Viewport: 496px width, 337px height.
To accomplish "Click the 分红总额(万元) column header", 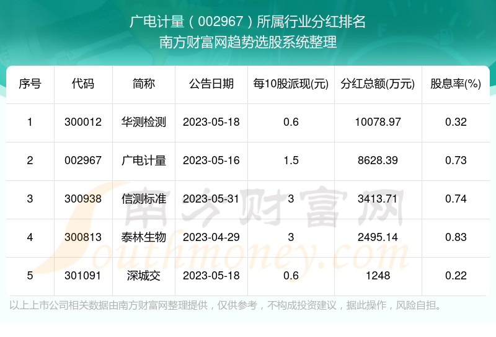I will pos(378,84).
